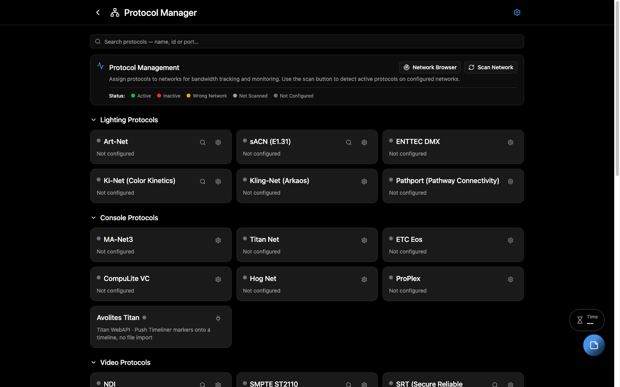This screenshot has width=620, height=387.
Task: Open Protocol Manager settings gear in header
Action: tap(517, 12)
